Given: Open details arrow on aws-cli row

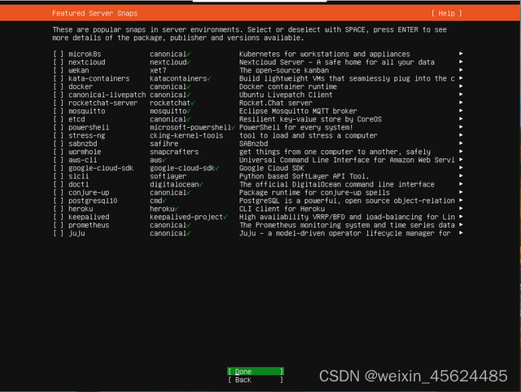Looking at the screenshot, I should [x=461, y=160].
